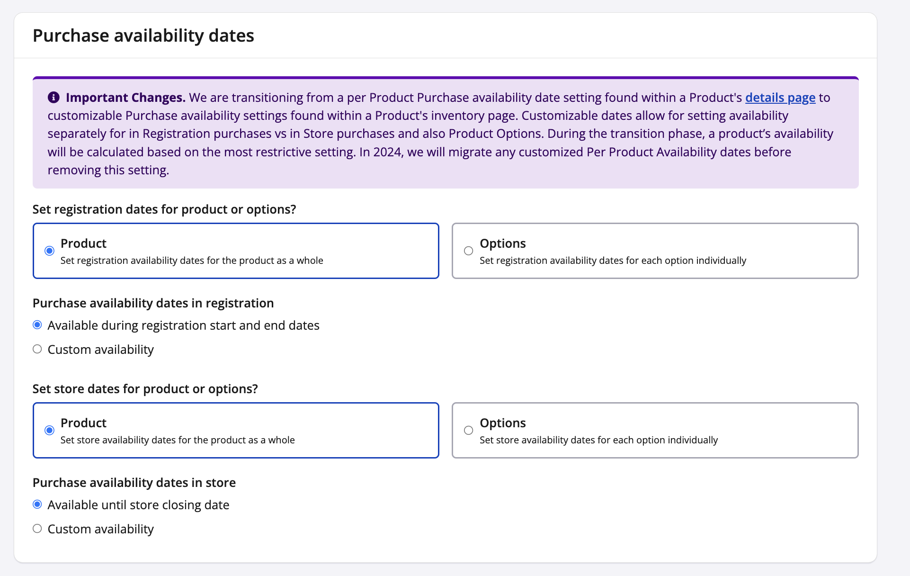The image size is (910, 576).
Task: Click heading Set registration dates for product or options
Action: coord(164,209)
